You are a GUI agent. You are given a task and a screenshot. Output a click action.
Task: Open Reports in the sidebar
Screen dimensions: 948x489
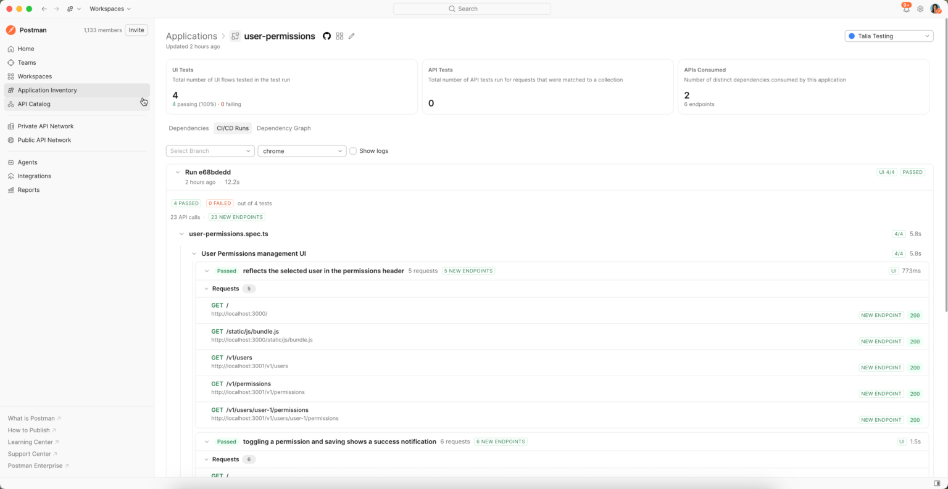click(77, 190)
